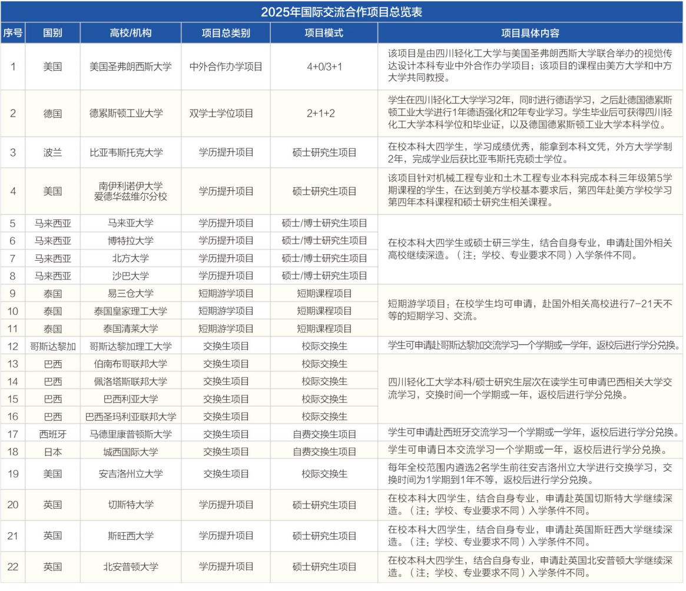Click the 2025年国际交流合作项目总览表 title bar
The image size is (686, 591).
tap(342, 11)
